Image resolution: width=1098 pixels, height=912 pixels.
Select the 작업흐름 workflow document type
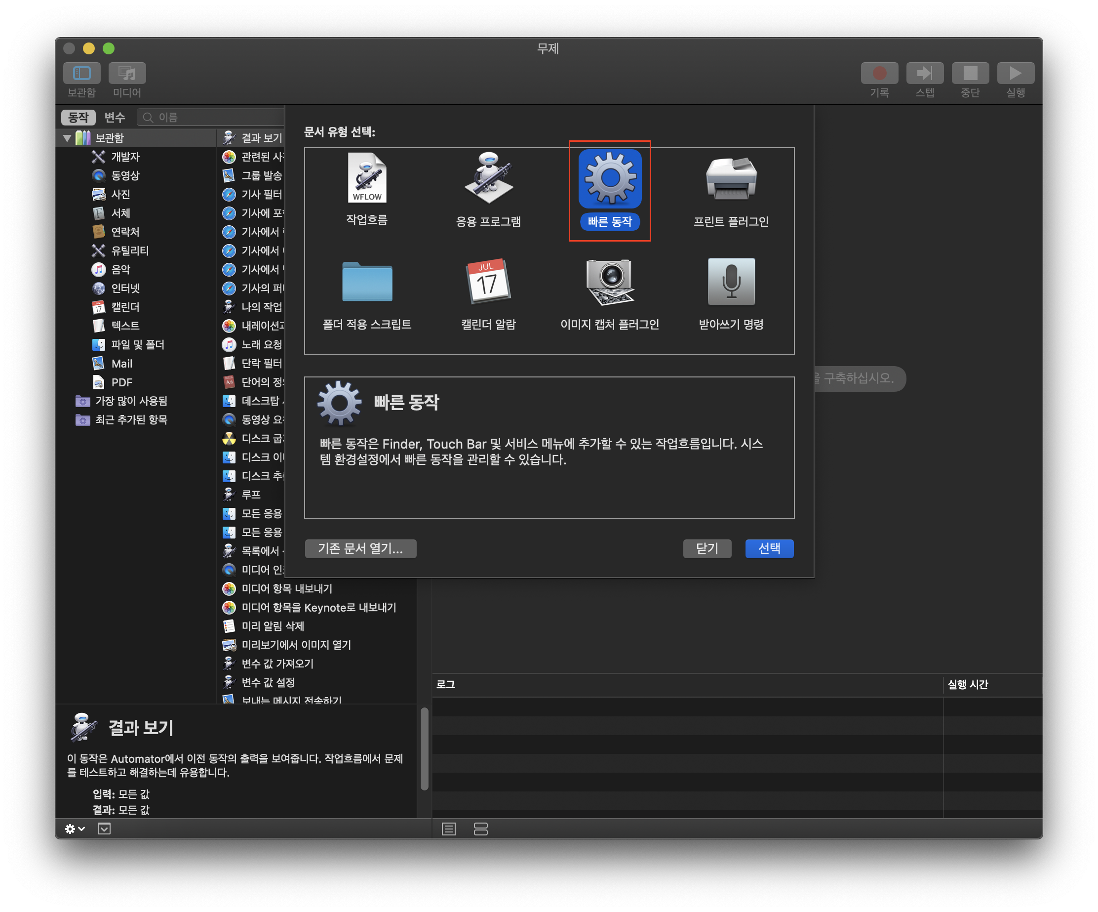[367, 178]
